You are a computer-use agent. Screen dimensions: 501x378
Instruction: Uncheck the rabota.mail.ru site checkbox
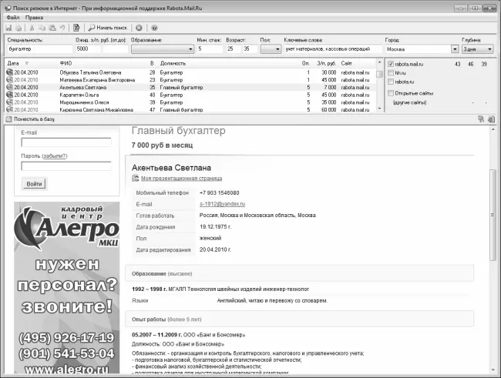click(391, 63)
